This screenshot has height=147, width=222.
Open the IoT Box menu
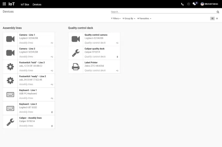[25, 4]
